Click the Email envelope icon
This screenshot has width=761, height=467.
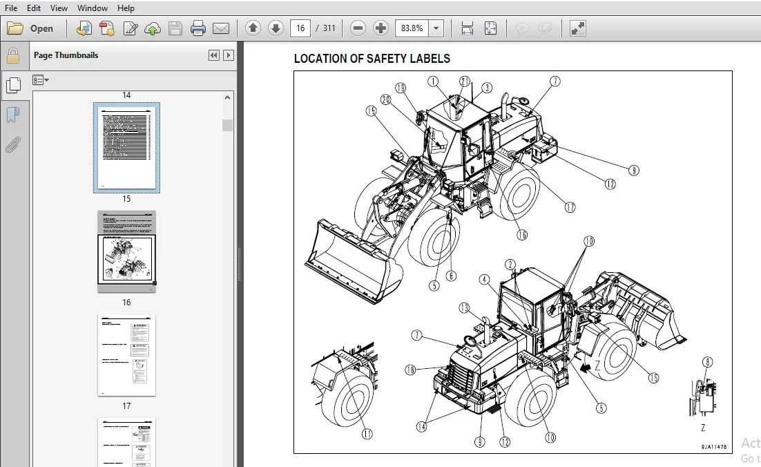click(x=221, y=28)
